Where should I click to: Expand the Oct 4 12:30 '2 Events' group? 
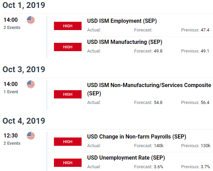pos(12,143)
